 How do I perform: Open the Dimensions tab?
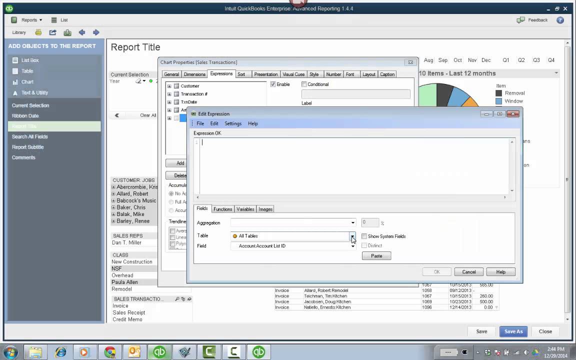[194, 74]
